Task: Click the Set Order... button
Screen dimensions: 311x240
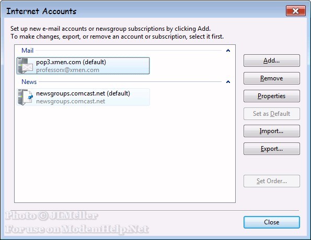Action: tap(271, 181)
